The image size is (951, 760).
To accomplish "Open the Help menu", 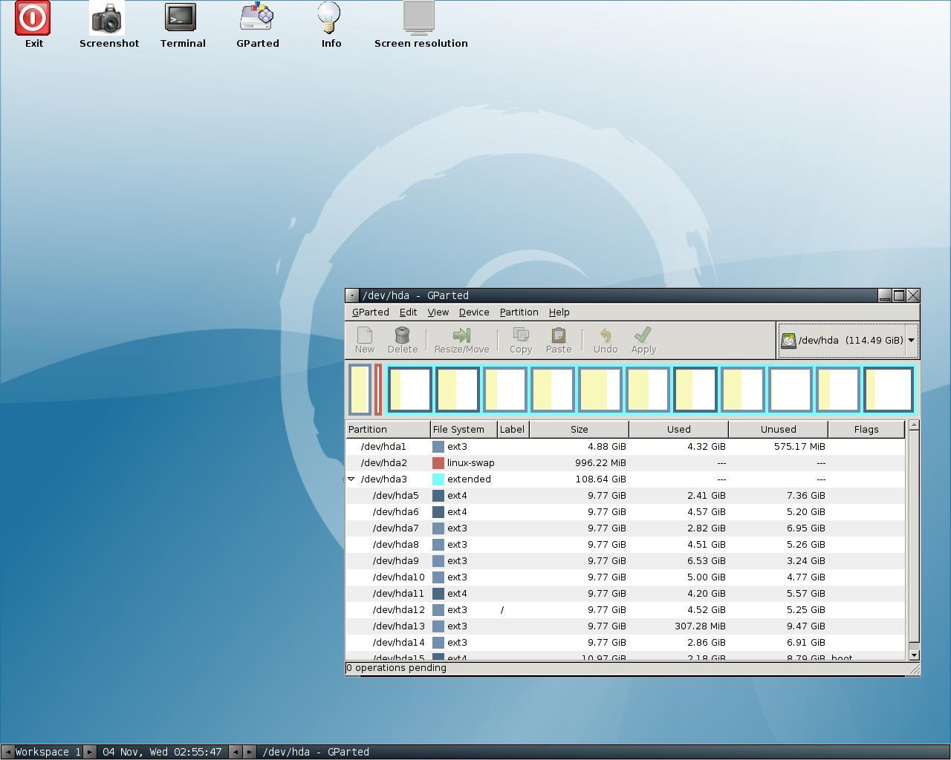I will [559, 312].
